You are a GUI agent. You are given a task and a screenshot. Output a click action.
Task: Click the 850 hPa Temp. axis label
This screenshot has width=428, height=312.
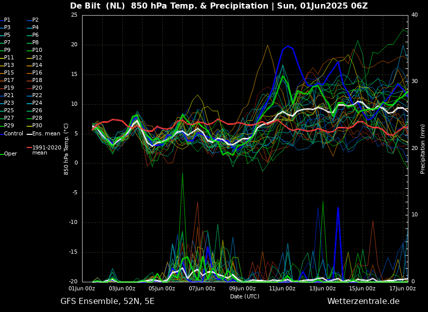[x=66, y=149]
